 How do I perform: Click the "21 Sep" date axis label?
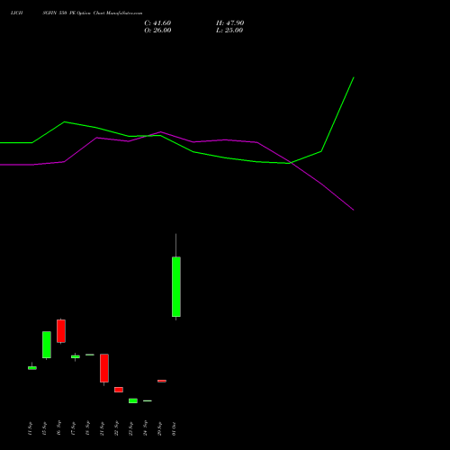pyautogui.click(x=102, y=428)
